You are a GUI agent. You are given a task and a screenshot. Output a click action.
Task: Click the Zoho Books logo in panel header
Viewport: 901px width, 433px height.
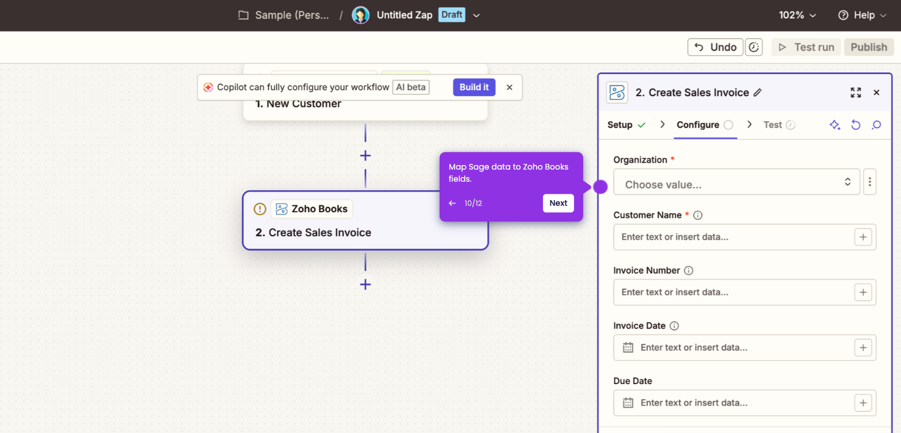617,93
